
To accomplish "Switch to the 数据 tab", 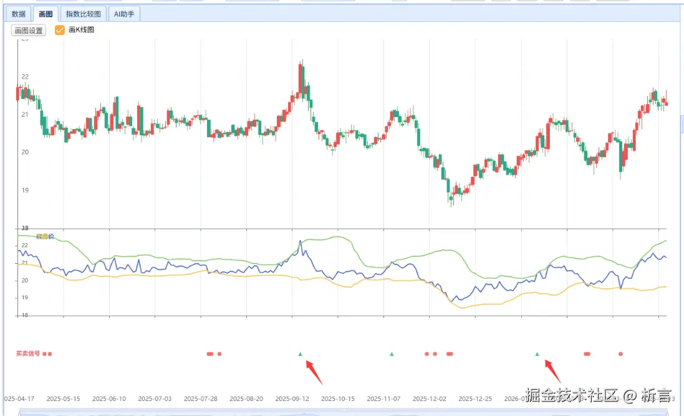I will click(18, 14).
